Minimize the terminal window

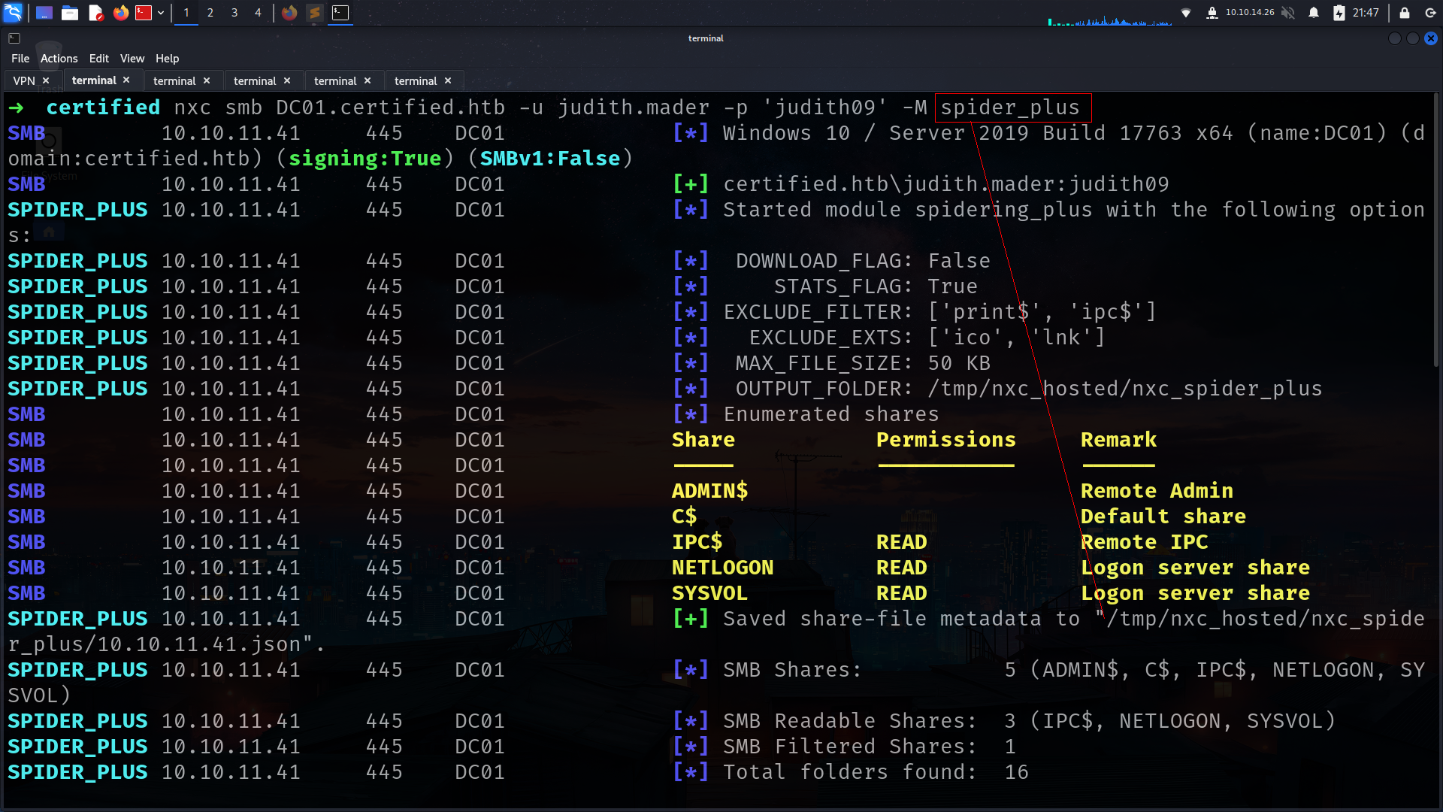pos(1395,38)
